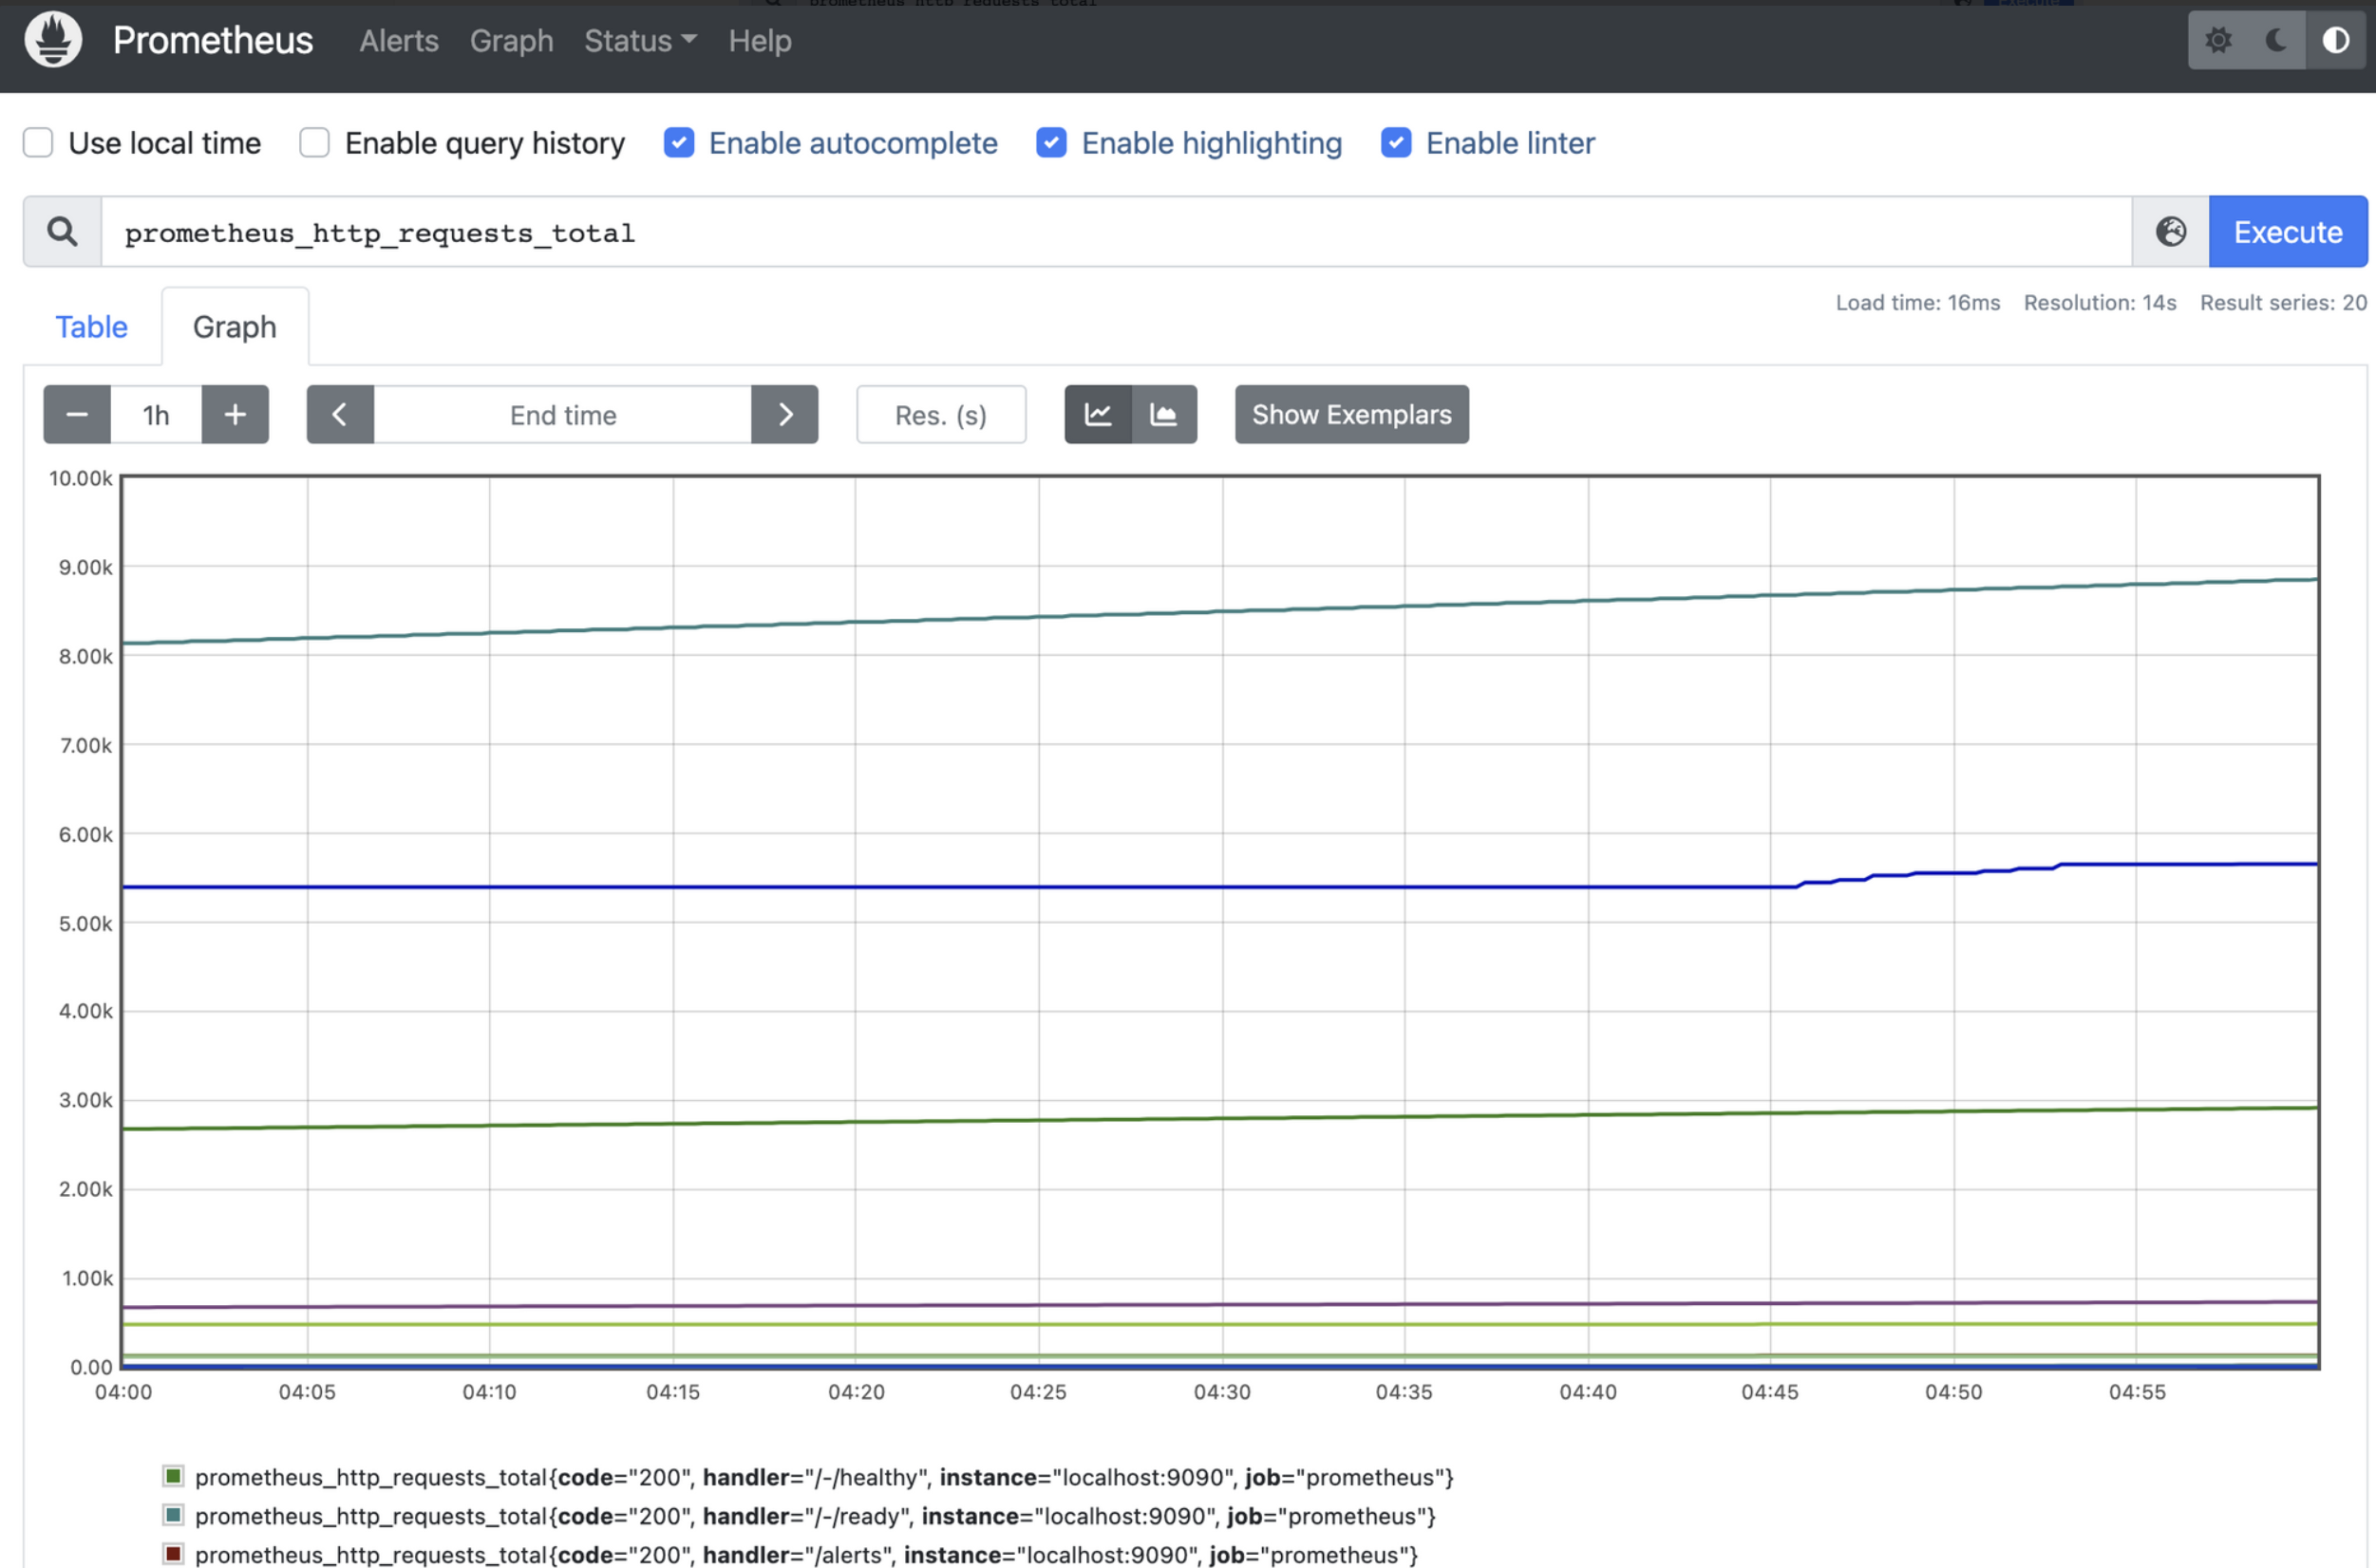Click the 5.00k y-axis label
2376x1568 pixels.
[x=86, y=923]
